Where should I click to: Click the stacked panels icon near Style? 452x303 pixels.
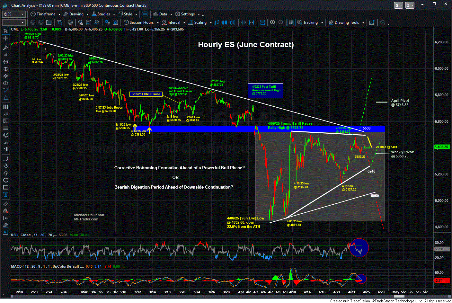pyautogui.click(x=145, y=14)
